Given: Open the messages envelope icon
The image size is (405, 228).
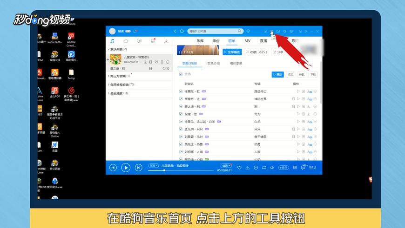Looking at the screenshot, I should tap(278, 31).
